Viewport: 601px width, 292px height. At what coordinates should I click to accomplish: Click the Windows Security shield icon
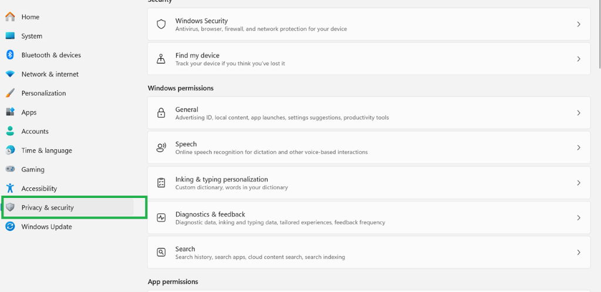point(161,24)
